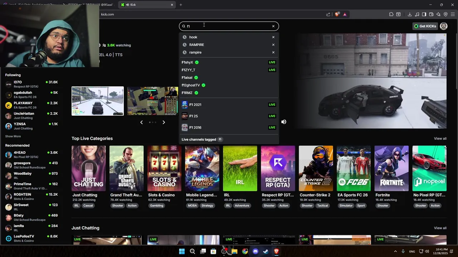Remove uppercase 'RAMPIRE' from recent searches
The height and width of the screenshot is (257, 458).
click(x=273, y=45)
